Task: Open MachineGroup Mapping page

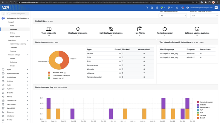Action: tap(18, 44)
